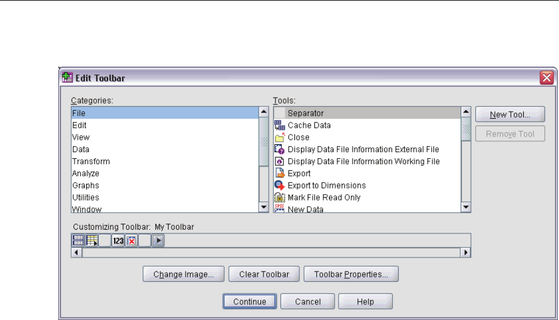Select Display Data File Information External File icon

click(x=279, y=150)
